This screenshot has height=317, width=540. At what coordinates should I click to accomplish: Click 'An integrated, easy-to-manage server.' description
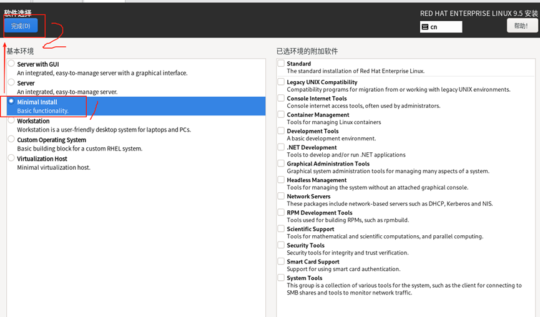click(67, 92)
